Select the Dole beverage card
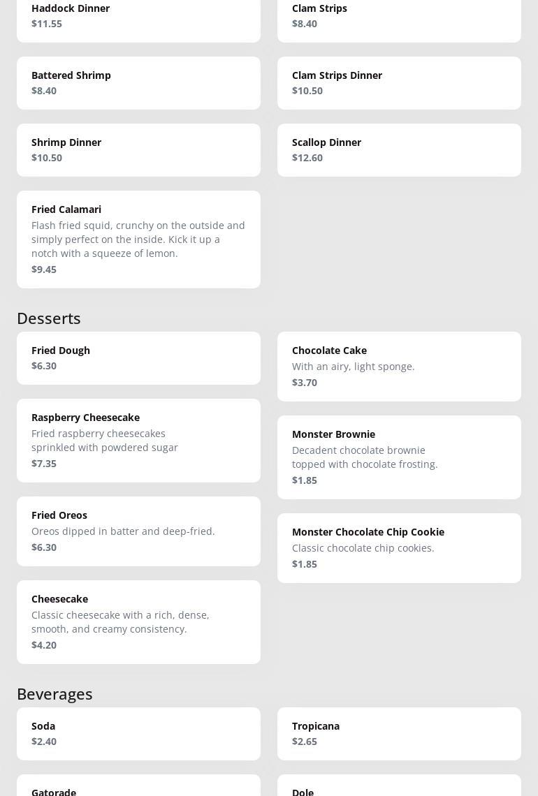The width and height of the screenshot is (538, 796). pyautogui.click(x=399, y=789)
